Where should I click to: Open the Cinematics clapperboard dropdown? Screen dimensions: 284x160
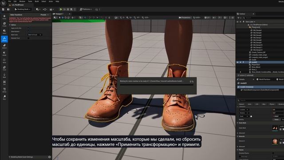point(51,9)
